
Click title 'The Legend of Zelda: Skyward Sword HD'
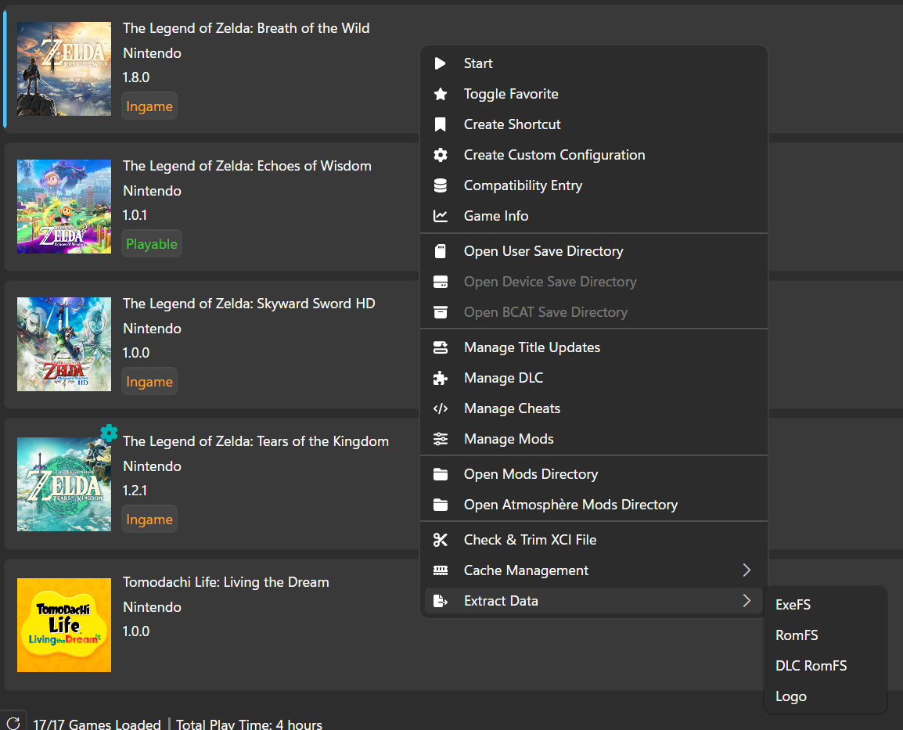[249, 304]
